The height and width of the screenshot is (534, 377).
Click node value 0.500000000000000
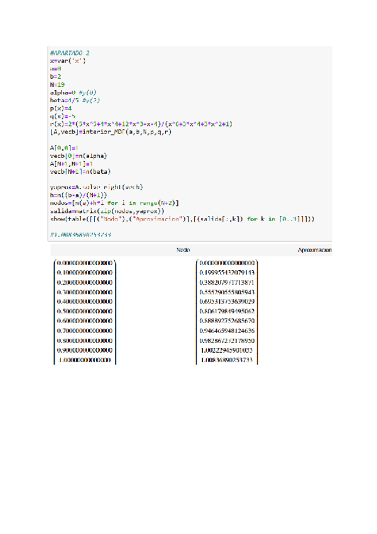pos(85,312)
